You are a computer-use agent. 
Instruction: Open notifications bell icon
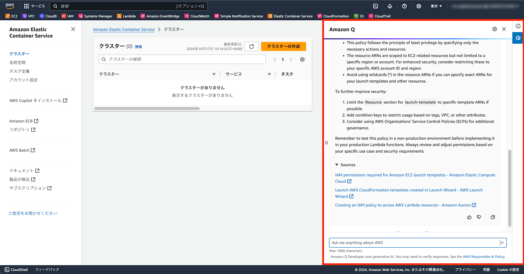(x=390, y=6)
